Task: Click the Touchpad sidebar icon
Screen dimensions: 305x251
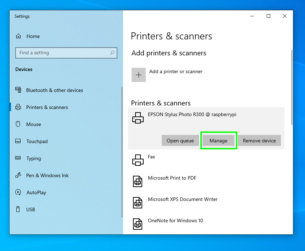Action: click(18, 141)
